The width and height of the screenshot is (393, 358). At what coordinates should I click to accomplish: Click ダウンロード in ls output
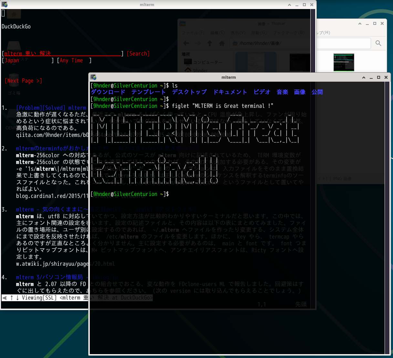108,92
